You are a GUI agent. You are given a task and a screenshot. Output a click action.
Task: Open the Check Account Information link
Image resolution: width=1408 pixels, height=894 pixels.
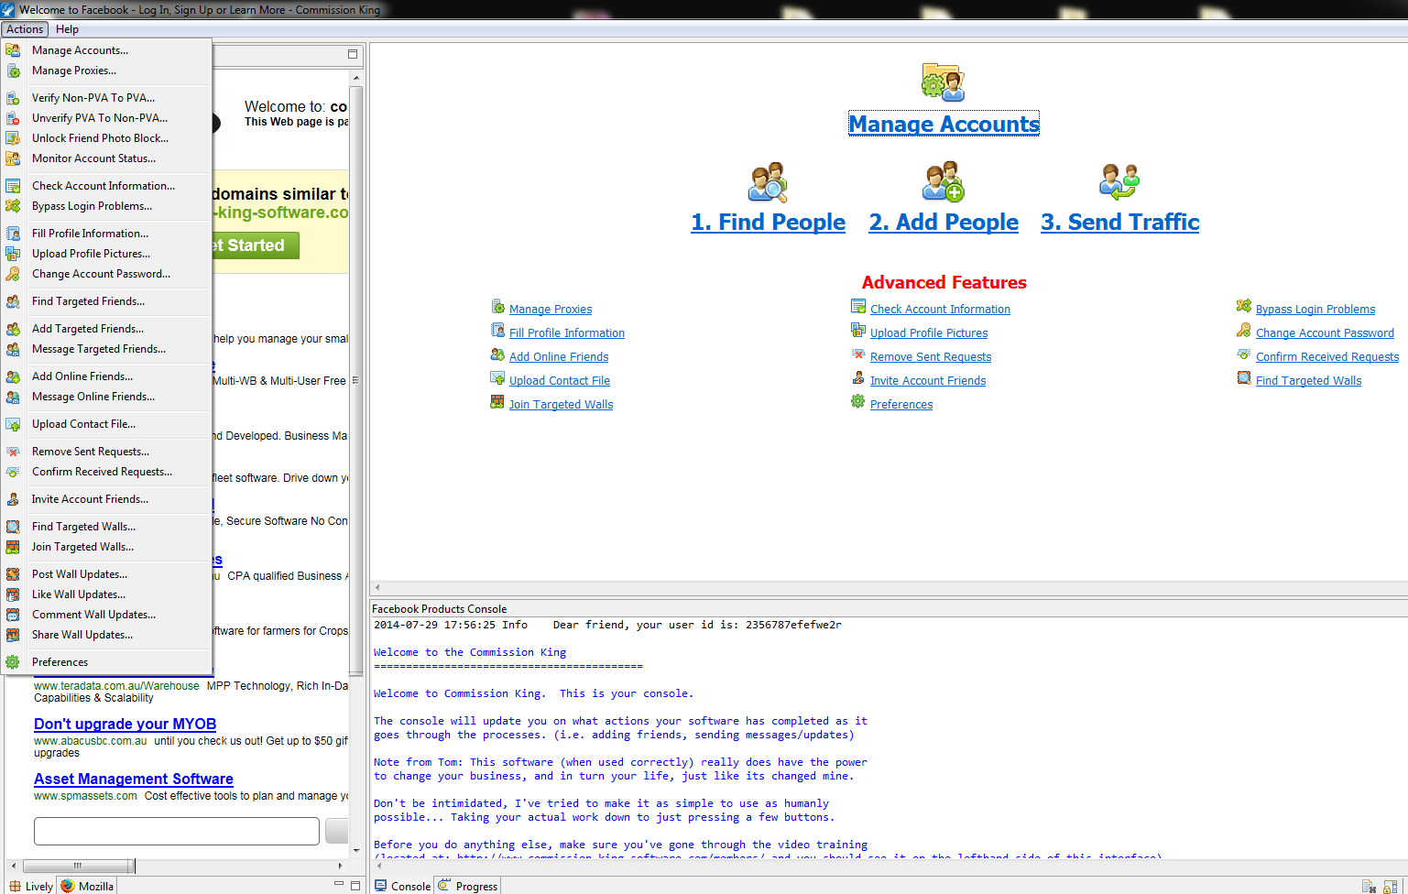click(x=940, y=310)
